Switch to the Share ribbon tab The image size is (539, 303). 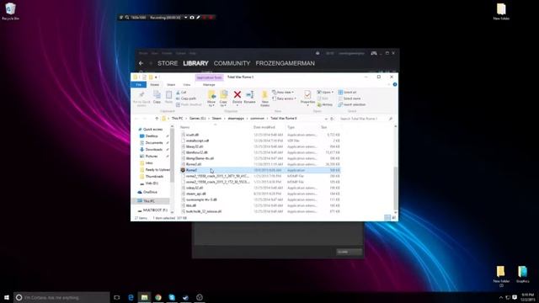[x=171, y=84]
